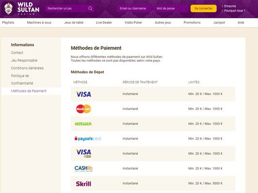Open the Jeu Responsable sidebar link
This screenshot has height=193, width=258.
coord(24,60)
